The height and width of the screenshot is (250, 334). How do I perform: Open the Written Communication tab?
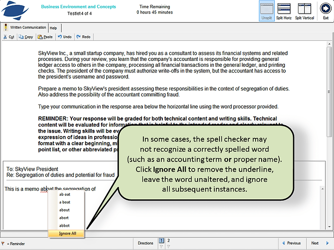(25, 27)
